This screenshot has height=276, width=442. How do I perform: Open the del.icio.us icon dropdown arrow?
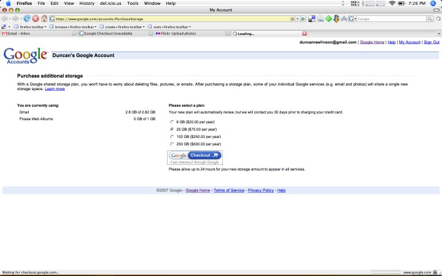pyautogui.click(x=9, y=27)
